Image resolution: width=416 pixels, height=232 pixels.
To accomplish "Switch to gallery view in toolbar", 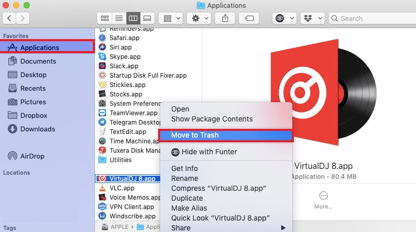I will 147,18.
